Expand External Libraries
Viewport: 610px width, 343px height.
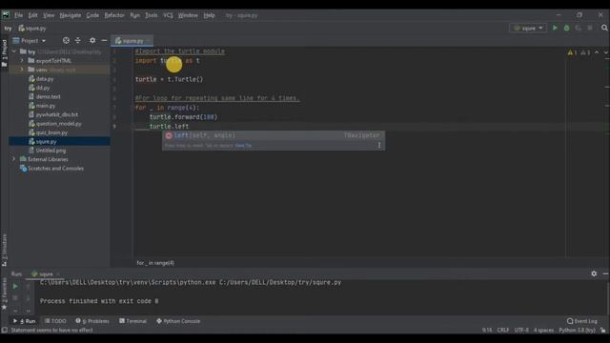click(14, 159)
